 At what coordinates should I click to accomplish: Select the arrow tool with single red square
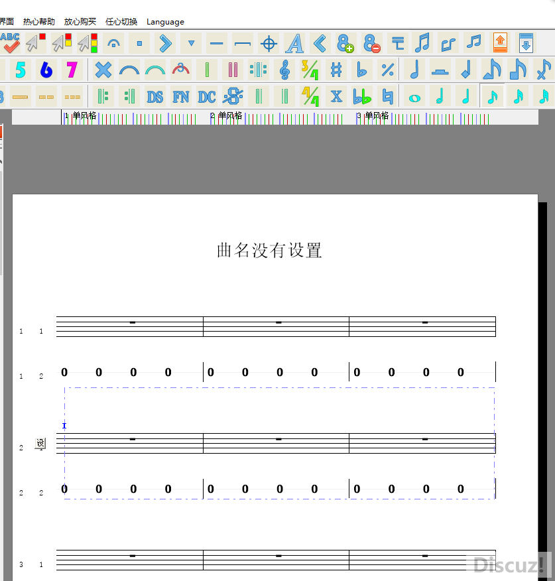(x=36, y=42)
